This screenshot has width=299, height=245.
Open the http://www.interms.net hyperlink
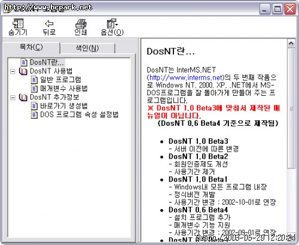pyautogui.click(x=186, y=77)
